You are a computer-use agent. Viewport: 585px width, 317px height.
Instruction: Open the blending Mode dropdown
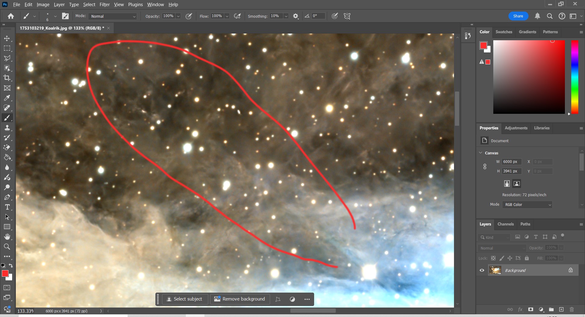113,16
